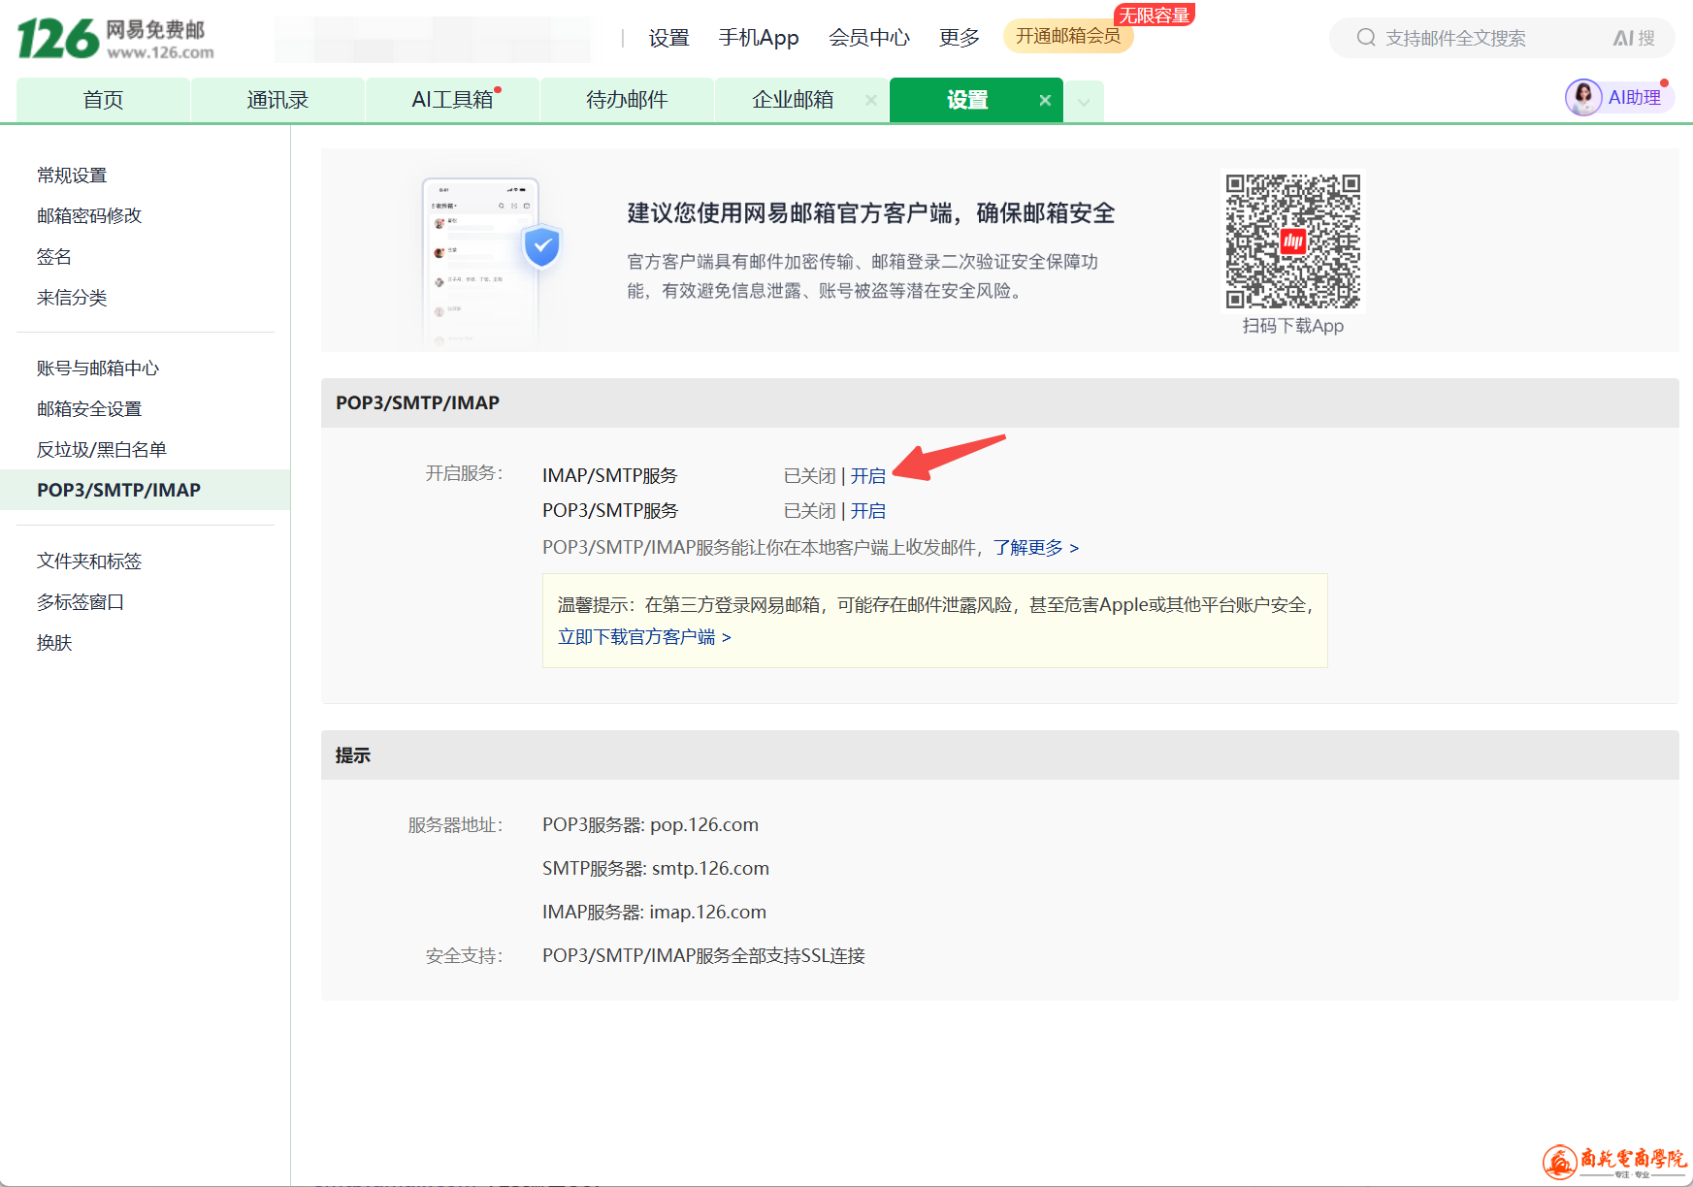Open 反垃圾/黑白名单 in the sidebar

pyautogui.click(x=102, y=450)
